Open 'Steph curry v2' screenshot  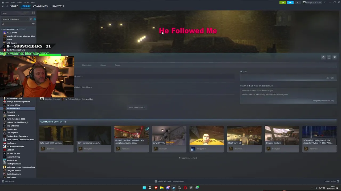(244, 136)
